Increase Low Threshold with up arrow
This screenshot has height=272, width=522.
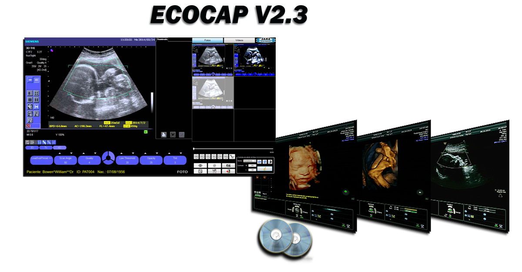pos(121,153)
